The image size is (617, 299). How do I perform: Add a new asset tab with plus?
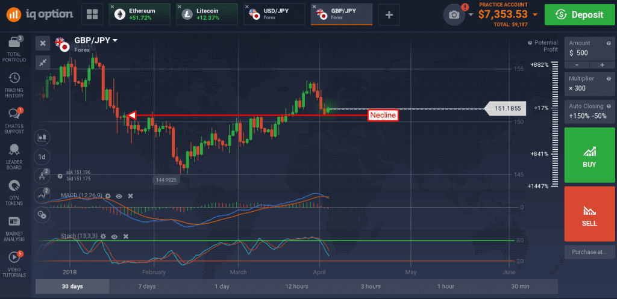[389, 14]
